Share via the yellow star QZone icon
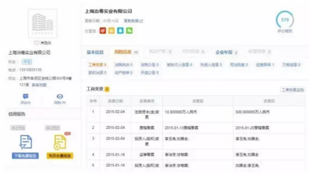The width and height of the screenshot is (309, 173). coord(112,31)
